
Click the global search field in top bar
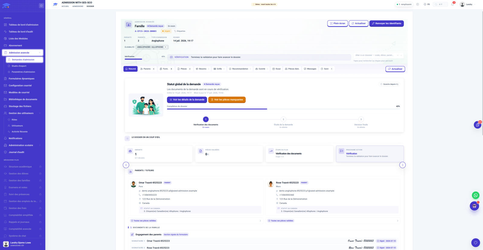point(440,4)
